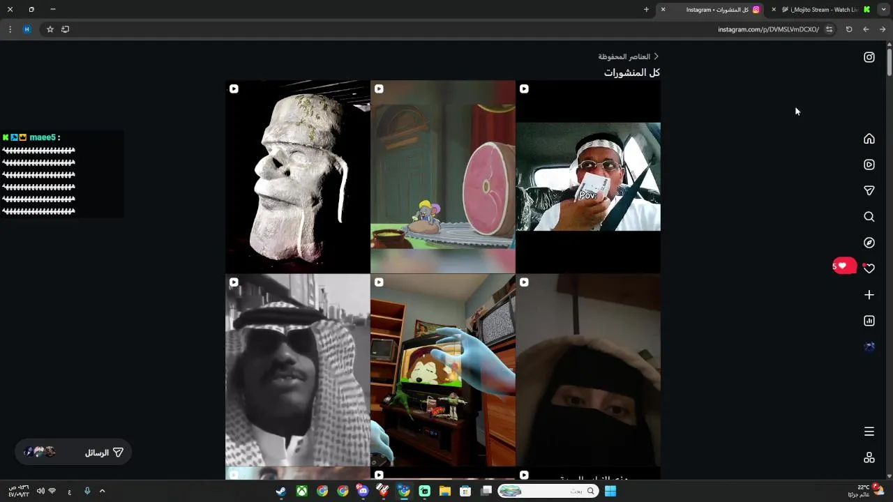Open the man with shemagh and sunglasses reel
The width and height of the screenshot is (893, 502).
coord(298,370)
